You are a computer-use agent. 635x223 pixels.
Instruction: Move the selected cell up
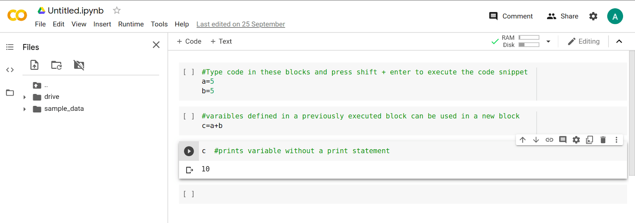coord(523,140)
